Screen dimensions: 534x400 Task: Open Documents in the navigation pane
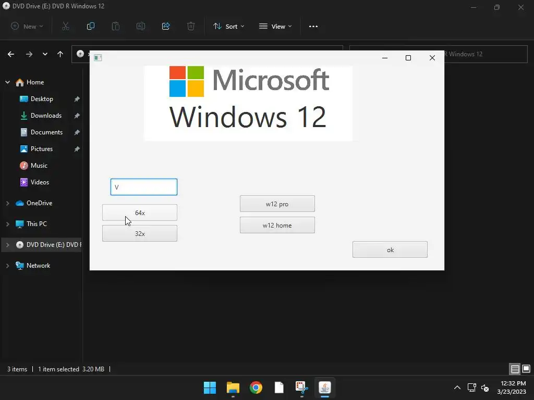46,132
